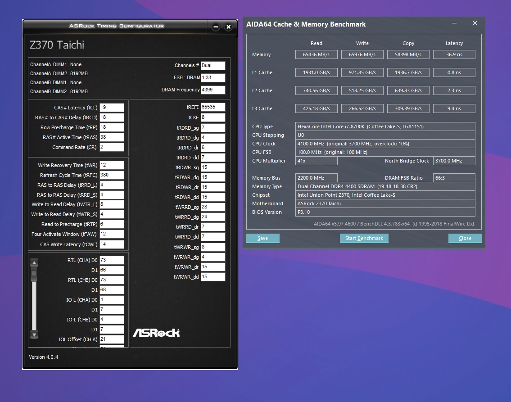Minimize the AIDA64 benchmark window

(454, 23)
